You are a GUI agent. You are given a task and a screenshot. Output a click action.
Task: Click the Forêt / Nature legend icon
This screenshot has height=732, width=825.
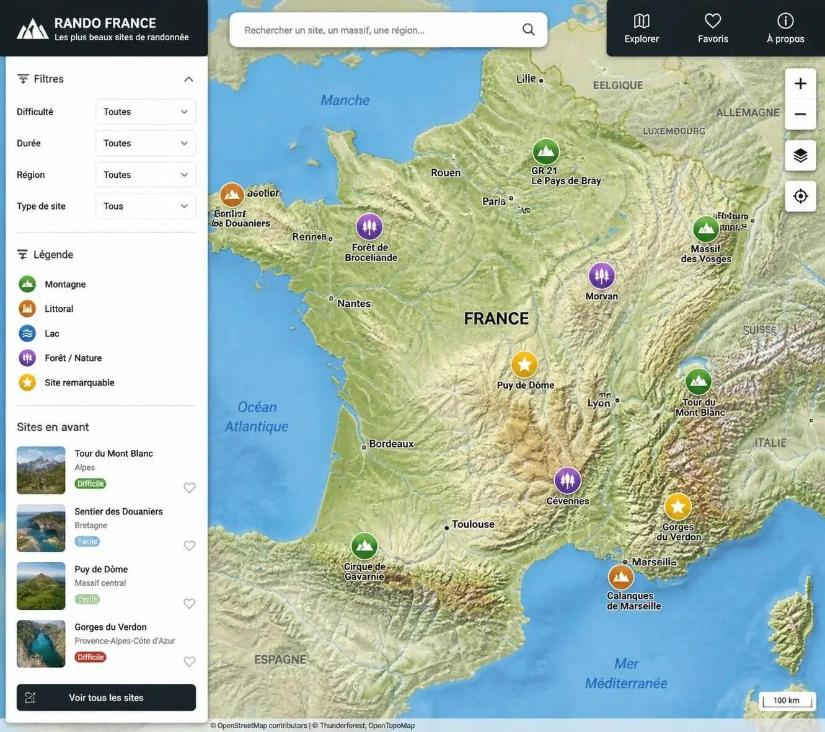tap(27, 358)
